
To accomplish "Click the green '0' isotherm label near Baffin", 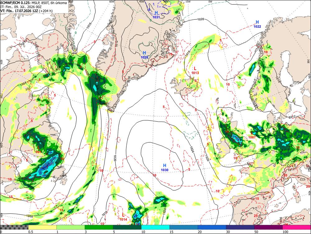I will (x=76, y=33).
